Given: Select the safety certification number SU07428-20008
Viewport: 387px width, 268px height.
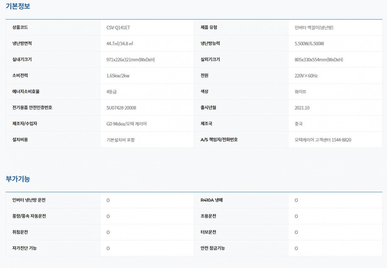Looking at the screenshot, I should 121,108.
